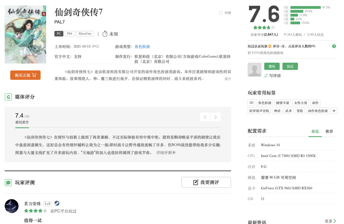Click the Steam icon beside reviewer name
The width and height of the screenshot is (344, 224).
pos(57,203)
